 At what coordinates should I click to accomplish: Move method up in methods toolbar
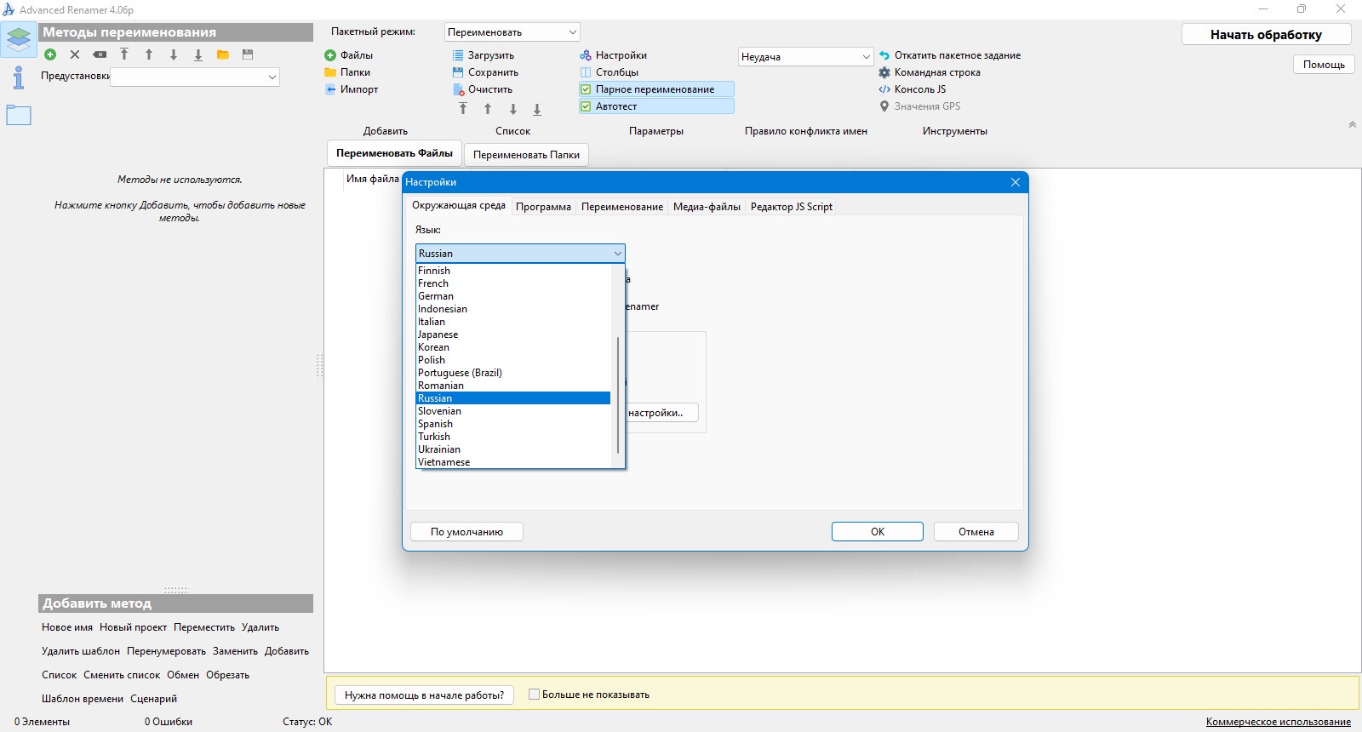pos(149,54)
